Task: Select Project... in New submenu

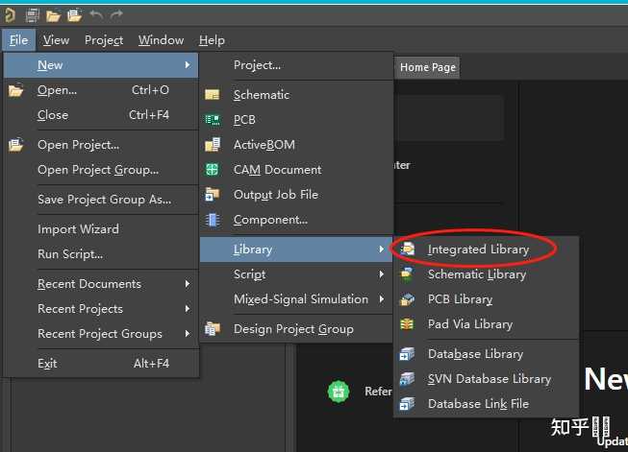Action: [296, 65]
